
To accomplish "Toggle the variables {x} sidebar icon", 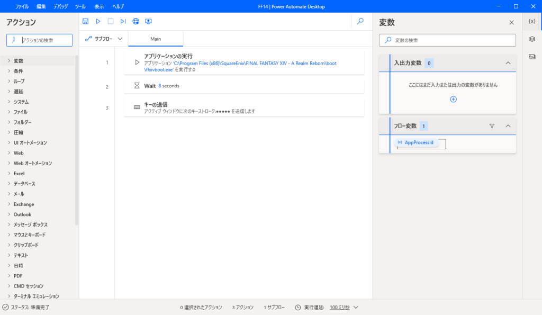I will click(532, 21).
